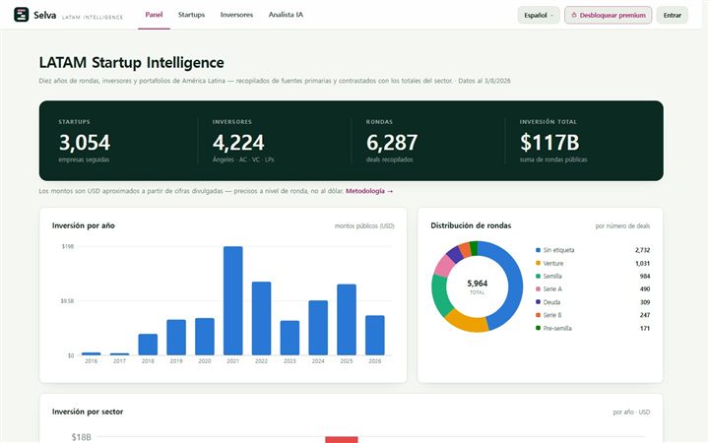Click the 2025 bar in the chart
The width and height of the screenshot is (709, 443).
(347, 320)
